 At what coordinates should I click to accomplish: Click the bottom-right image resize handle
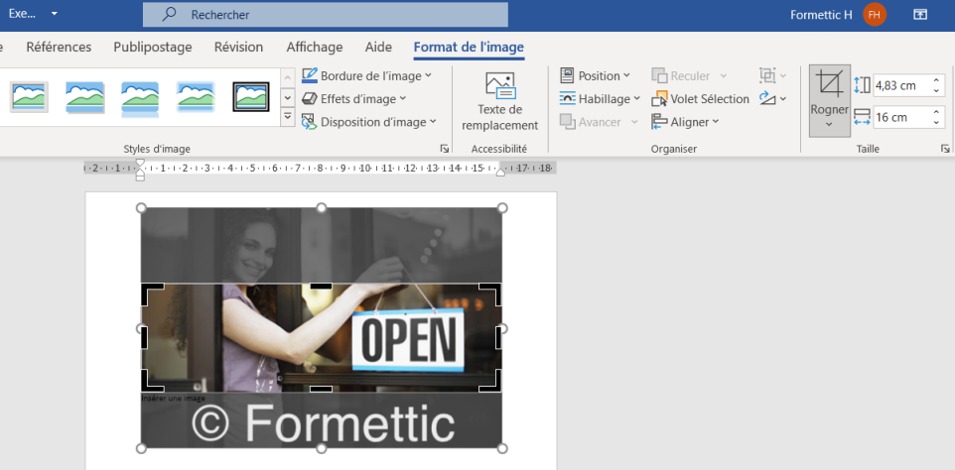[502, 449]
